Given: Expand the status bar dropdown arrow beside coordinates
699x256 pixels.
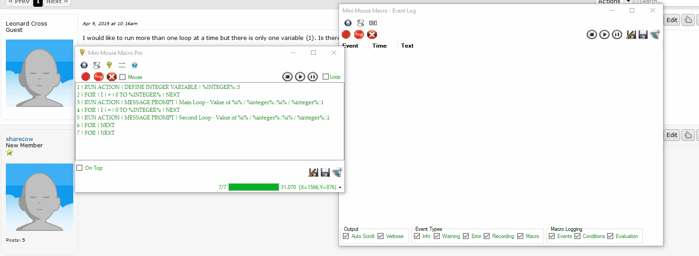Looking at the screenshot, I should click(340, 187).
